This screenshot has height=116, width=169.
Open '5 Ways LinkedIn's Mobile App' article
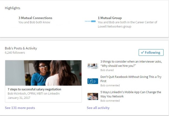pyautogui.click(x=131, y=94)
